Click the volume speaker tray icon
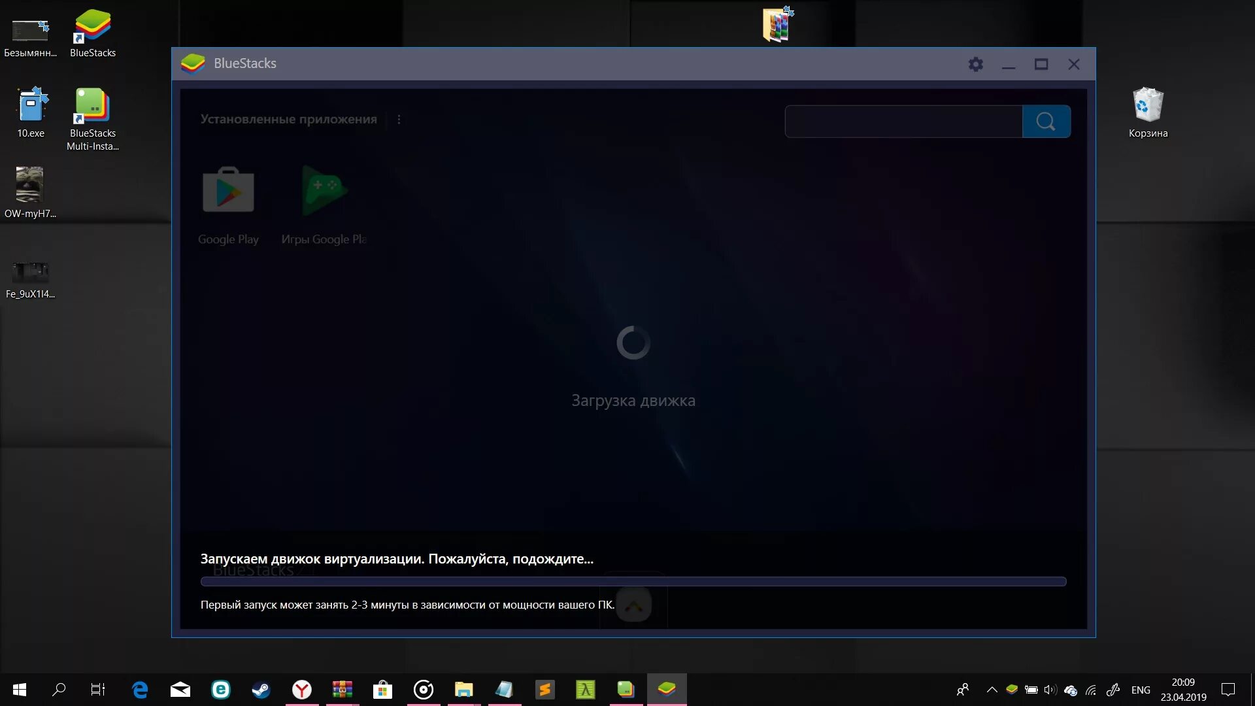This screenshot has height=706, width=1255. 1050,690
